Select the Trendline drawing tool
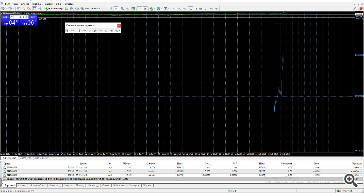 pyautogui.click(x=90, y=30)
